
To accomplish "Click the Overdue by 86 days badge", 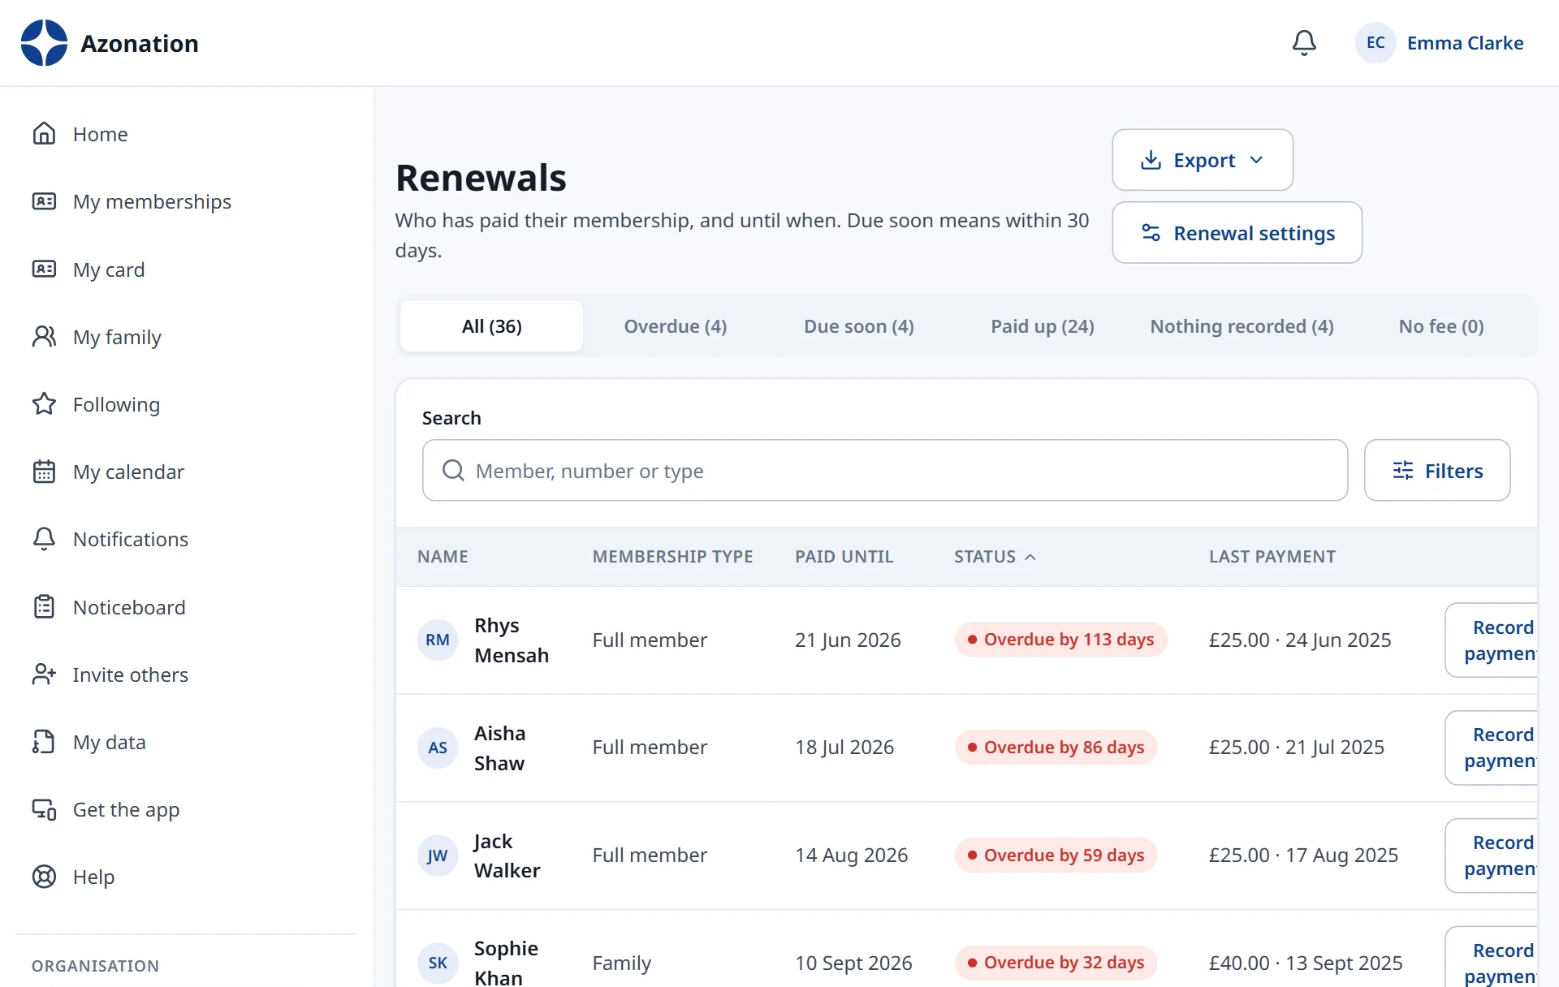I will [1056, 748].
